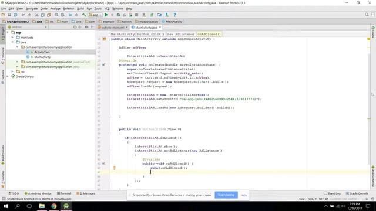Click the Redo toolbar icon
This screenshot has width=376, height=211.
29,15
